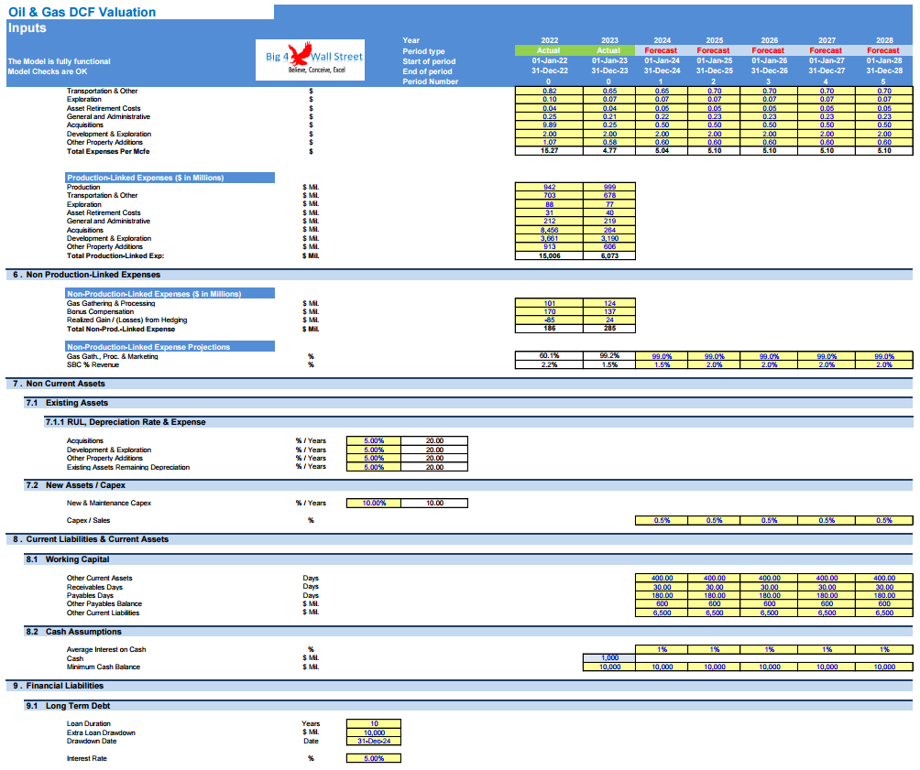The width and height of the screenshot is (920, 770).
Task: Select the Extra Loan Drawdown value cell
Action: [x=374, y=732]
